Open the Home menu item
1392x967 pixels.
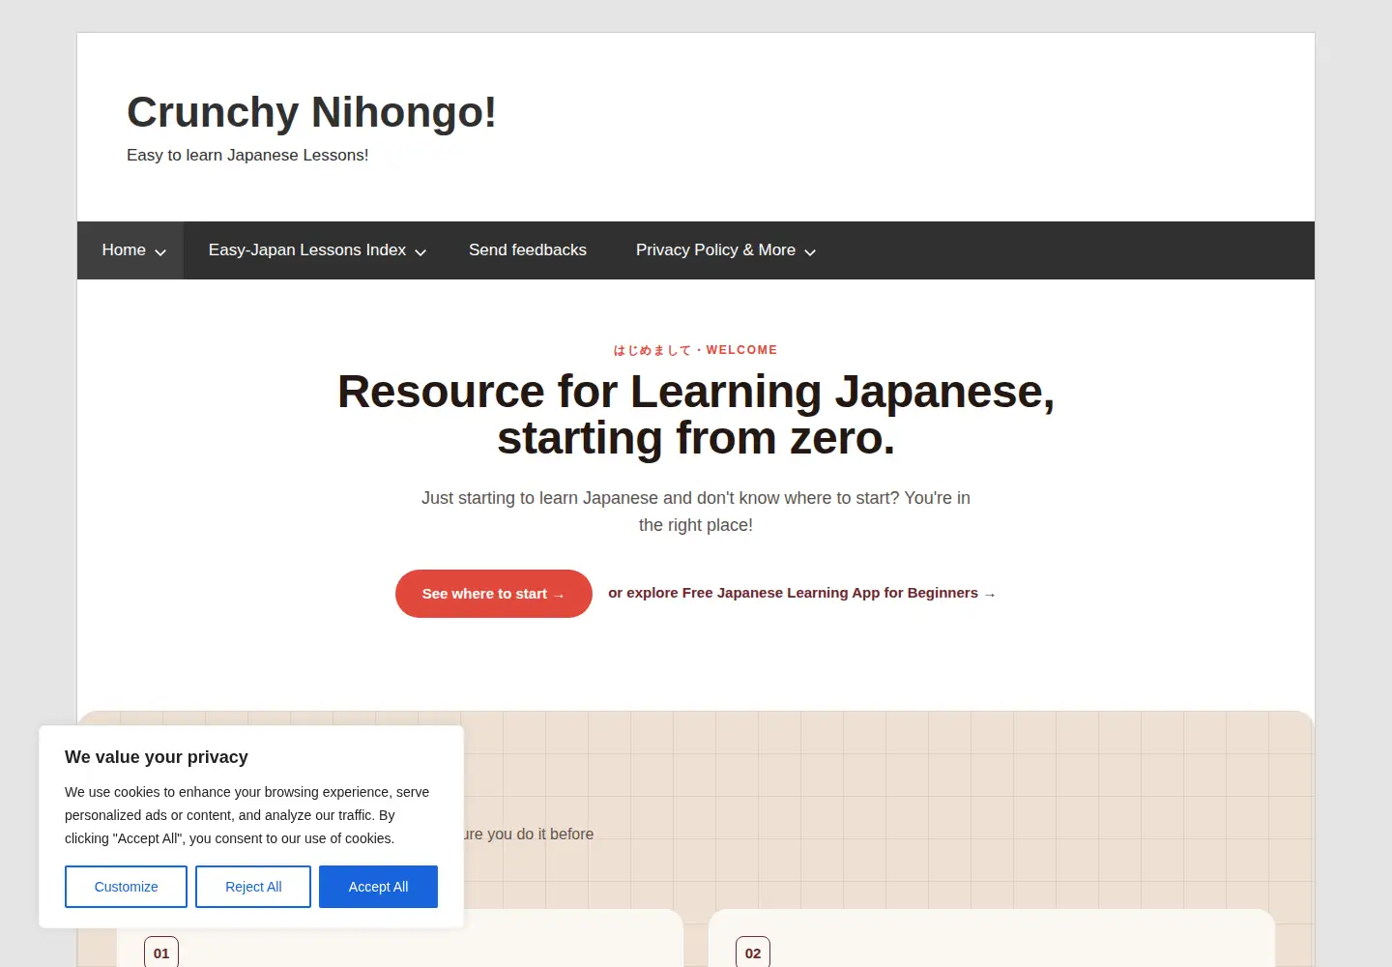124,250
